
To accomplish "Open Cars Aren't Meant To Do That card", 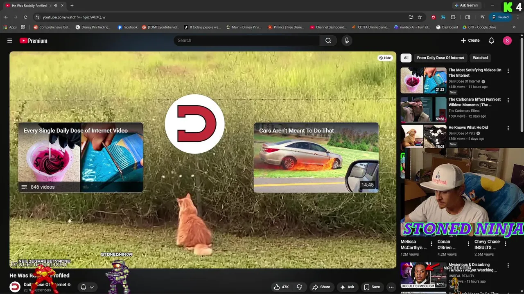I will pos(316,158).
